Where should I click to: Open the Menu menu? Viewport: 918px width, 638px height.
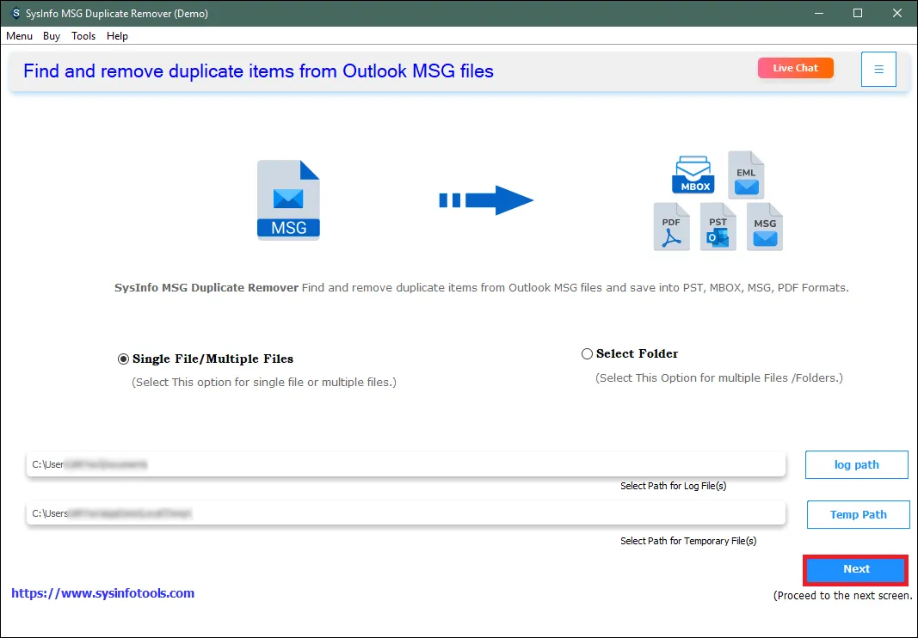click(19, 36)
